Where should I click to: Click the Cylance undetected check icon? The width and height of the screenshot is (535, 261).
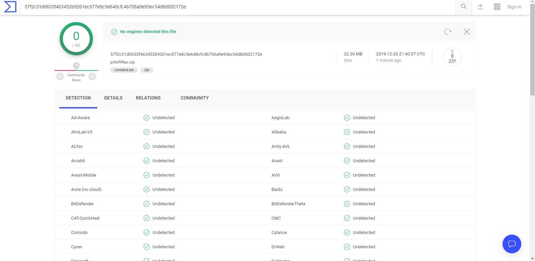click(347, 233)
